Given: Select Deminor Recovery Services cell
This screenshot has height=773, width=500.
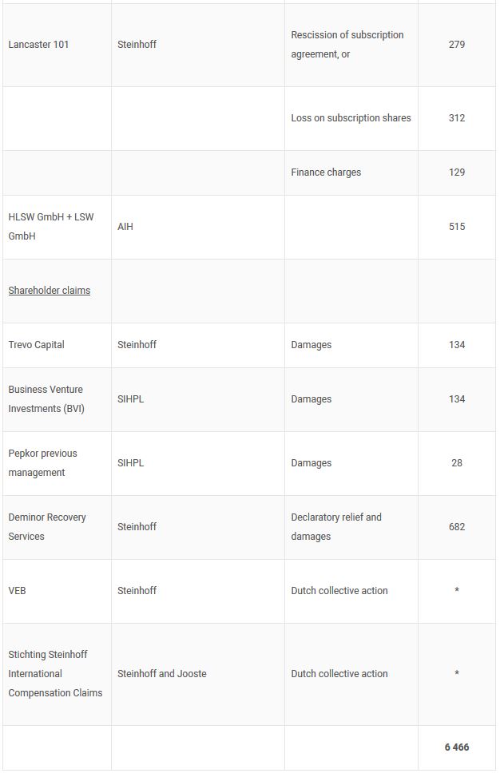Looking at the screenshot, I should (47, 527).
